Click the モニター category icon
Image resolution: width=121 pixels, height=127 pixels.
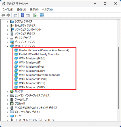click(12, 116)
